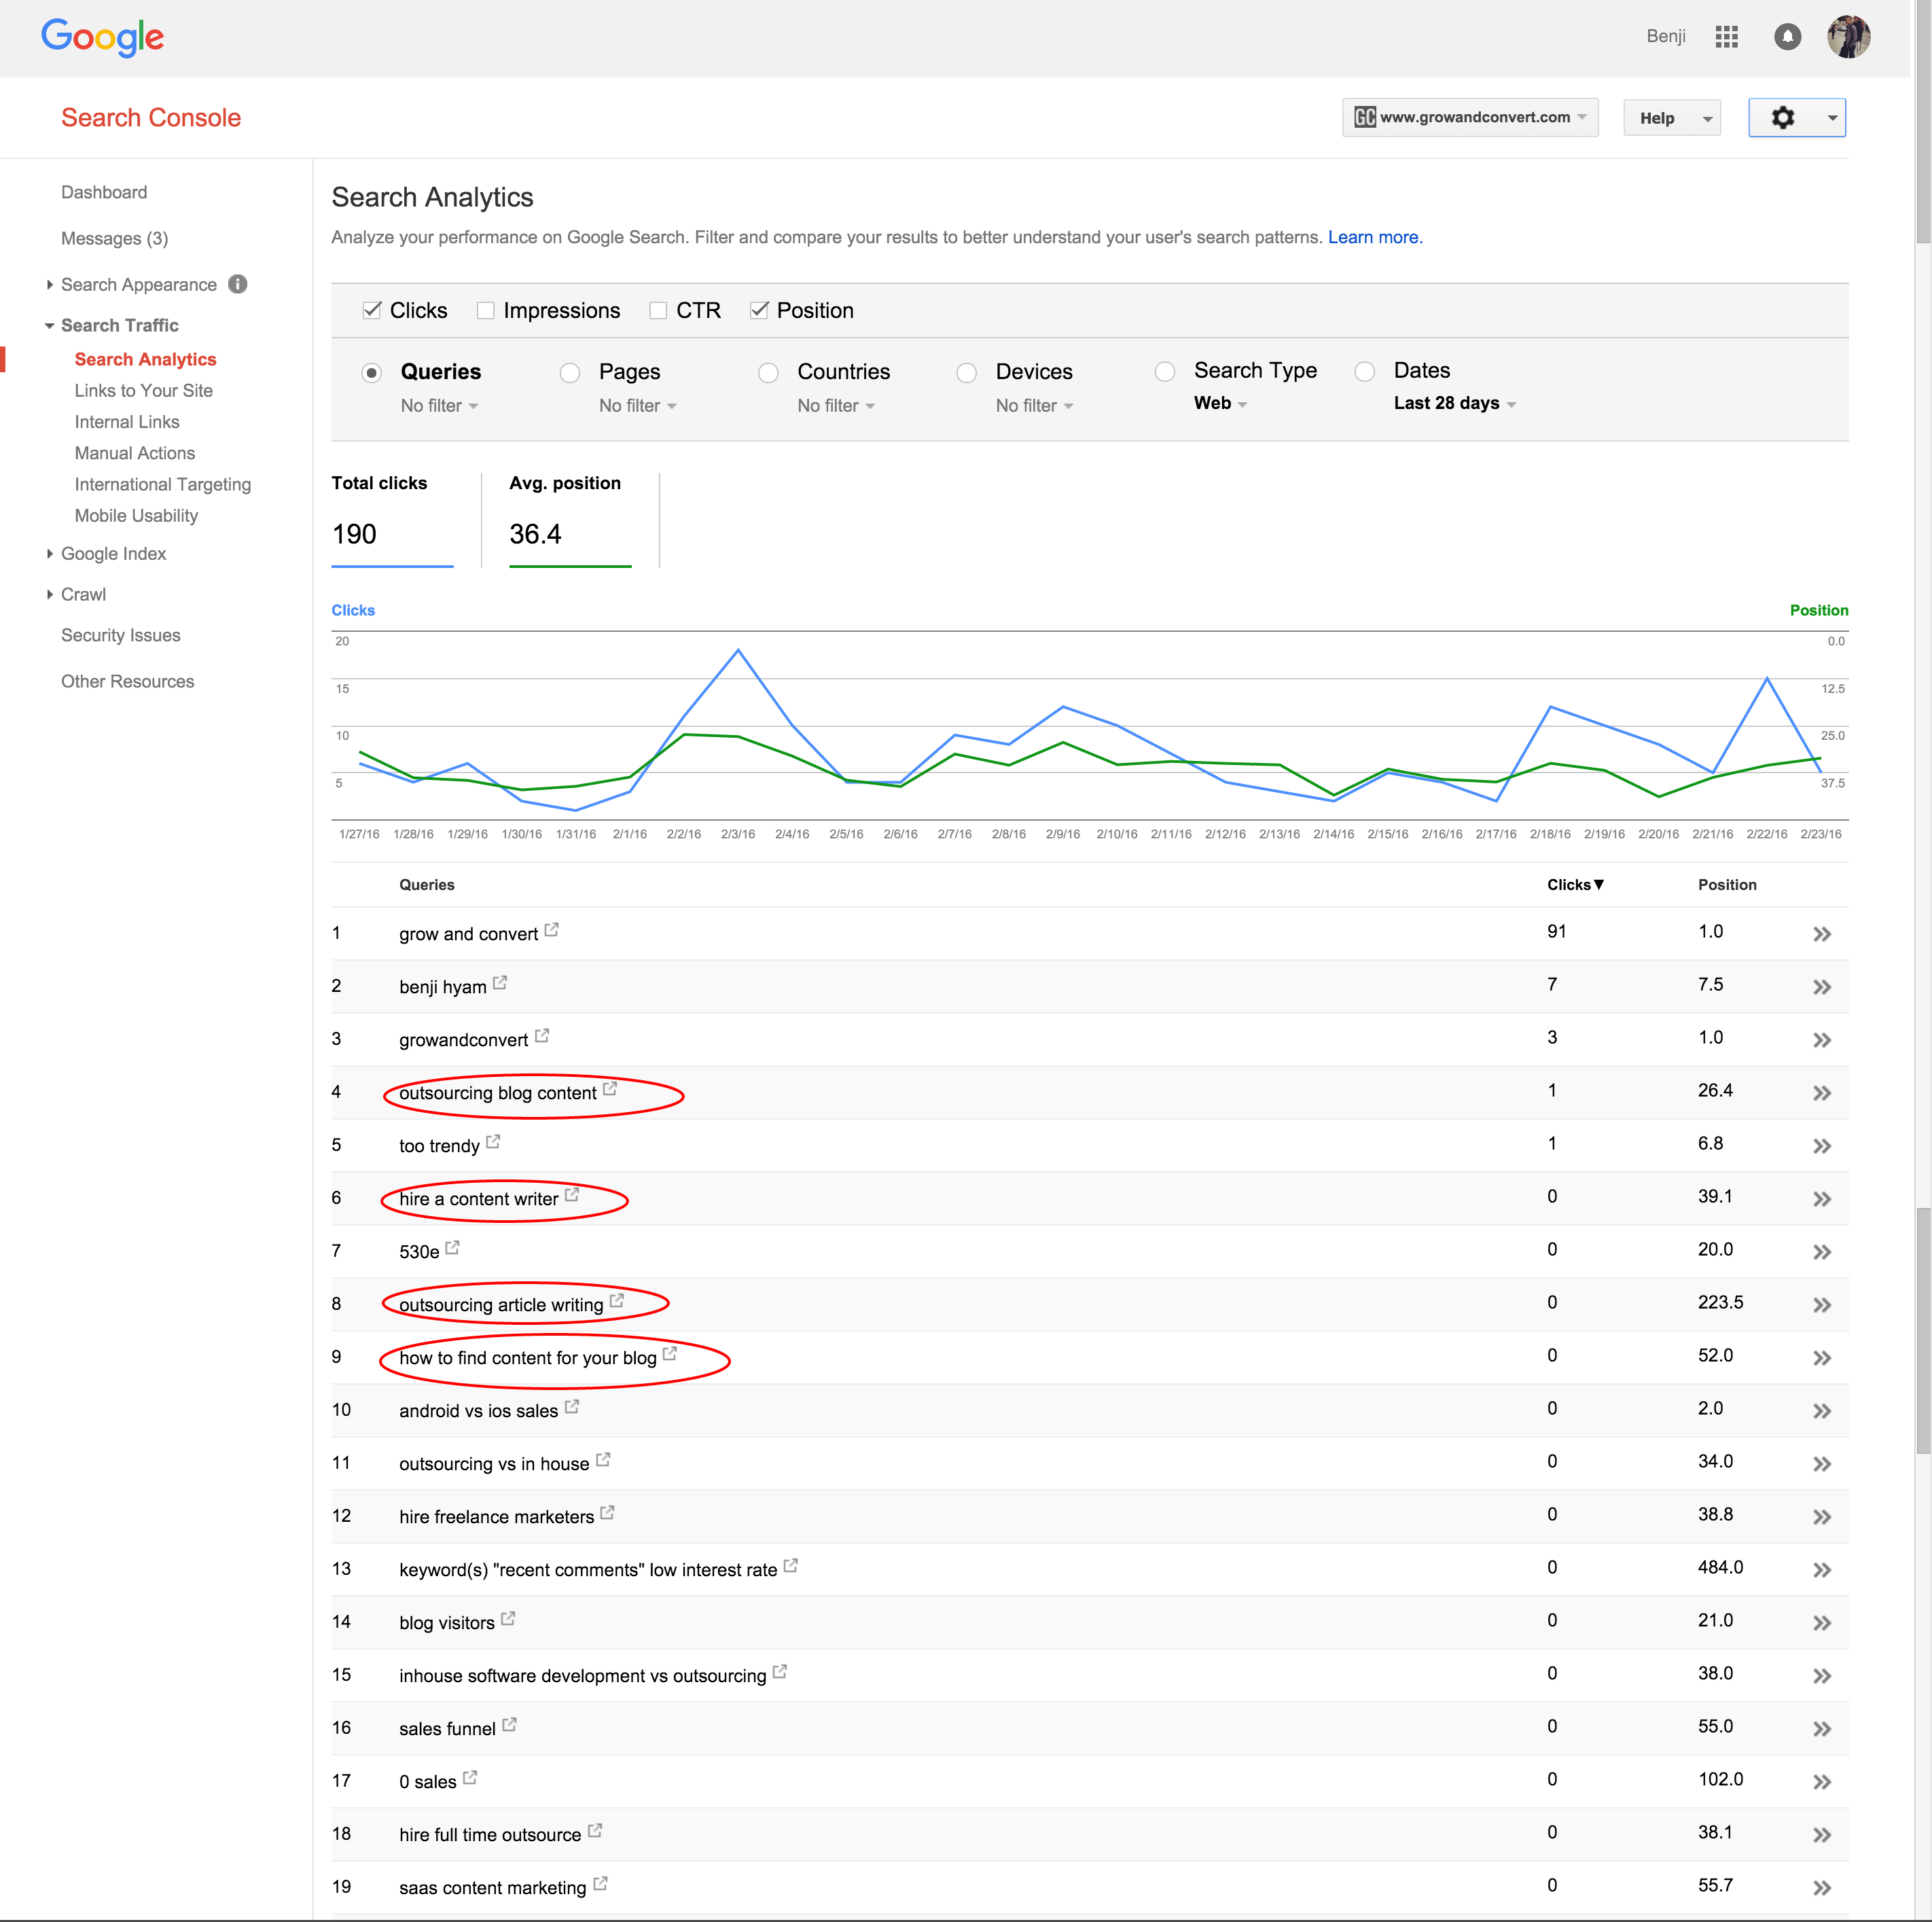Click double-arrow icon in 'saas content marketing' row

pos(1822,1888)
